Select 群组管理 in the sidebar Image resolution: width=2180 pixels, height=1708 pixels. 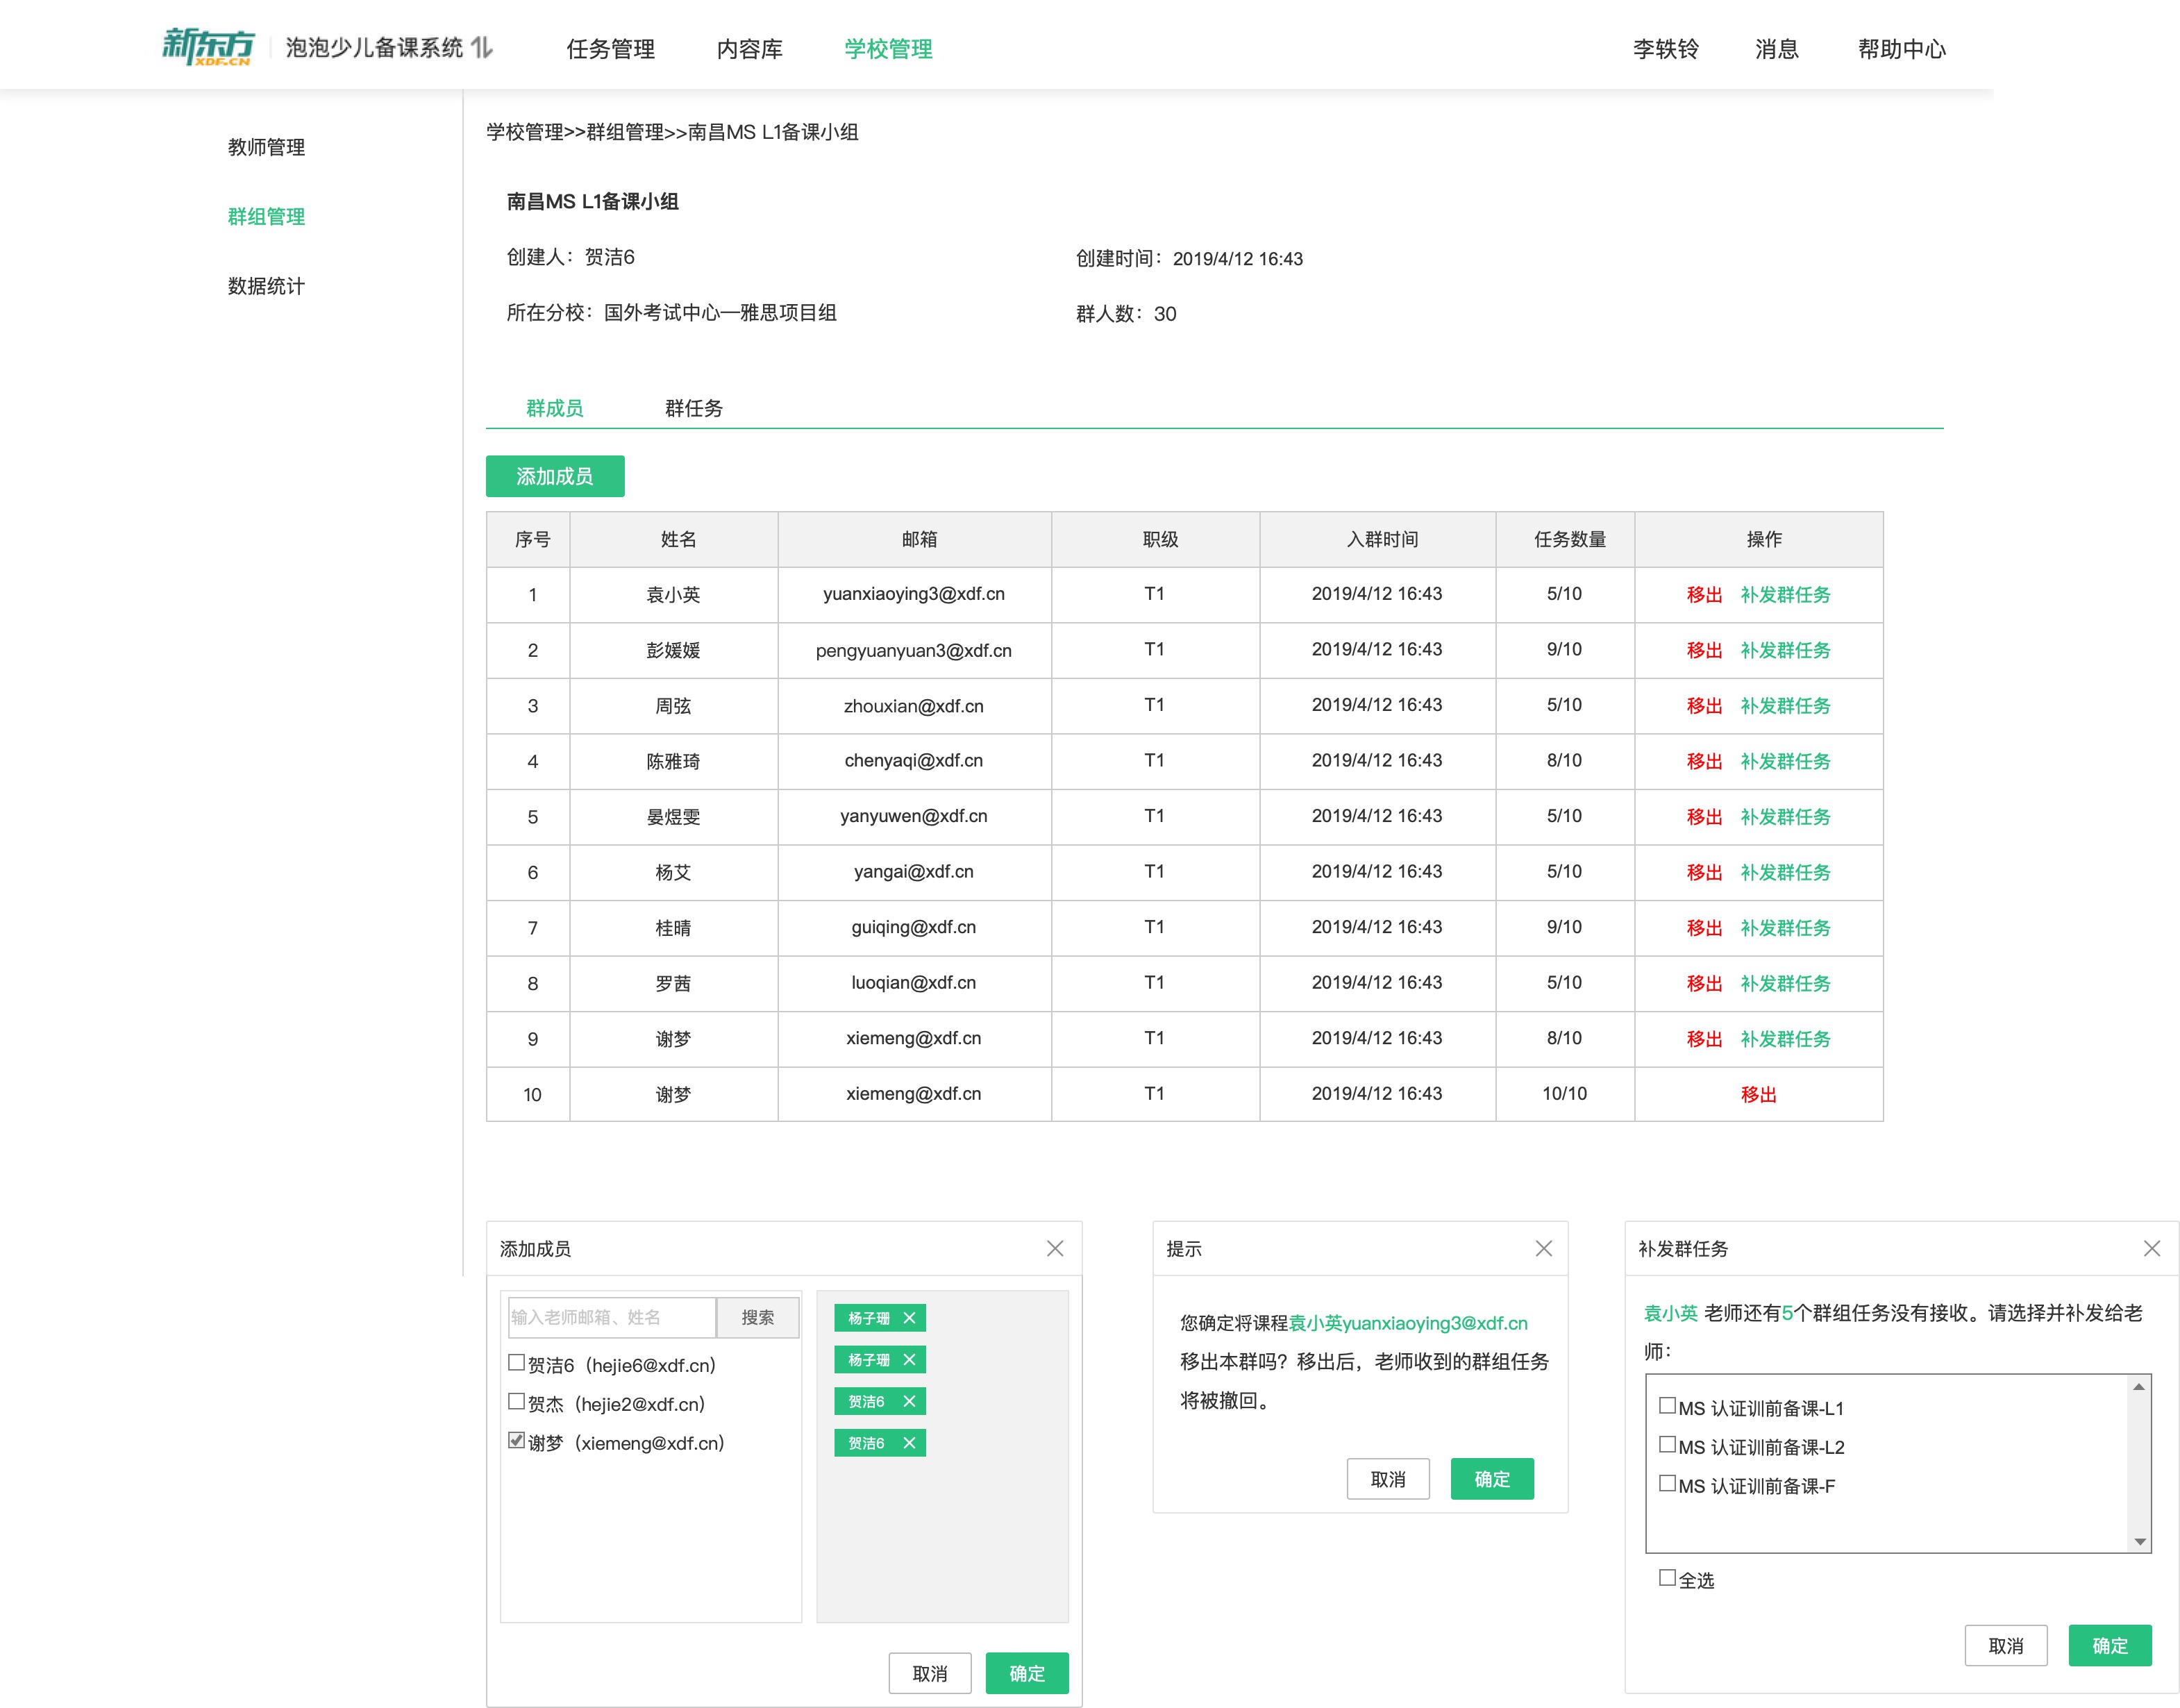coord(266,216)
